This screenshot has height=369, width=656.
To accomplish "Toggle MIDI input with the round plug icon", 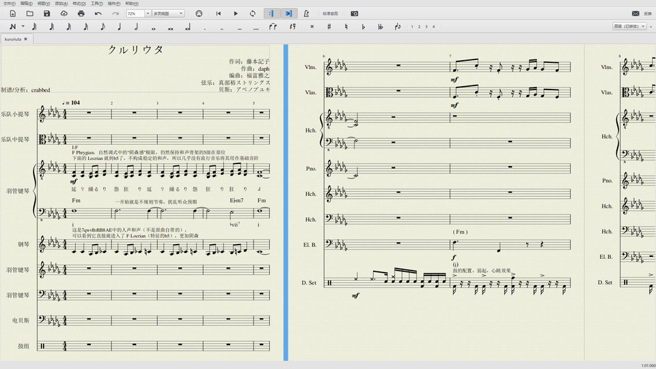I will pyautogui.click(x=199, y=14).
